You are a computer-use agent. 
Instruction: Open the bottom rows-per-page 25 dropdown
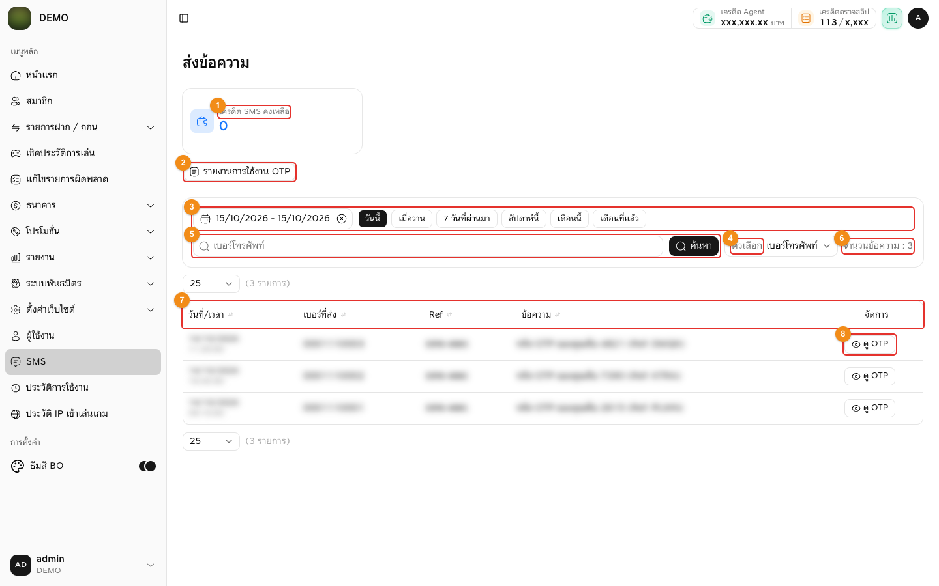coord(211,441)
